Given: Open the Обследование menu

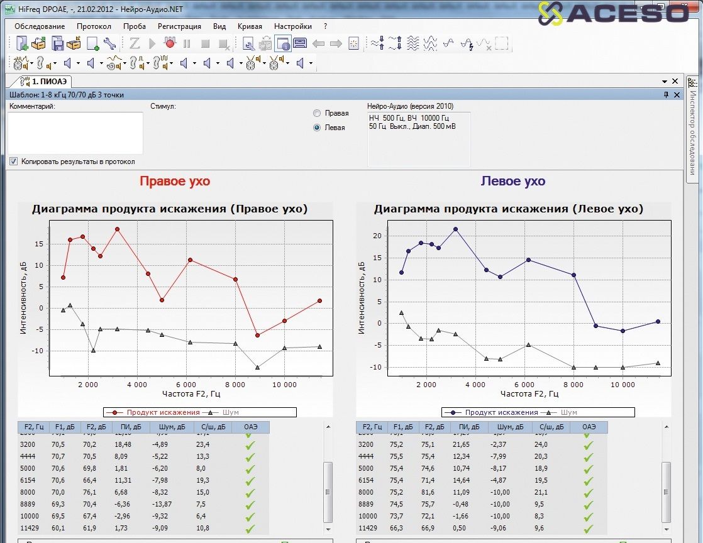Looking at the screenshot, I should coord(40,26).
